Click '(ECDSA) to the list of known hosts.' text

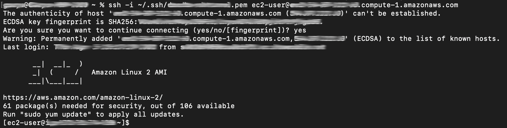click(x=427, y=39)
